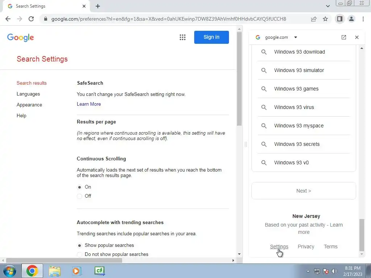Share this page via the share icon

[x=314, y=19]
